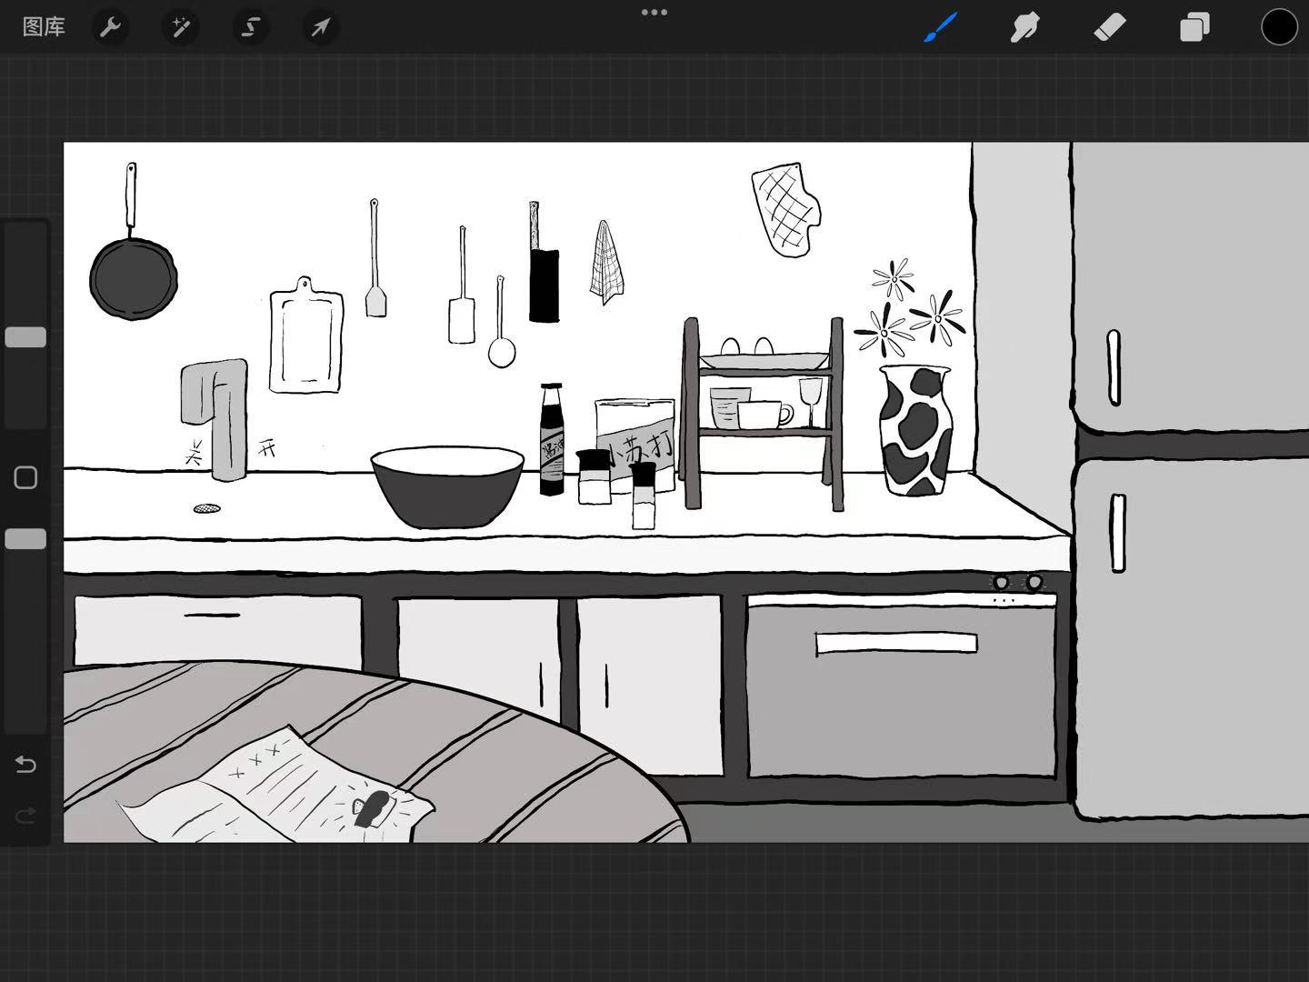This screenshot has width=1309, height=982.
Task: Click the brush size slider handle
Action: 25,337
